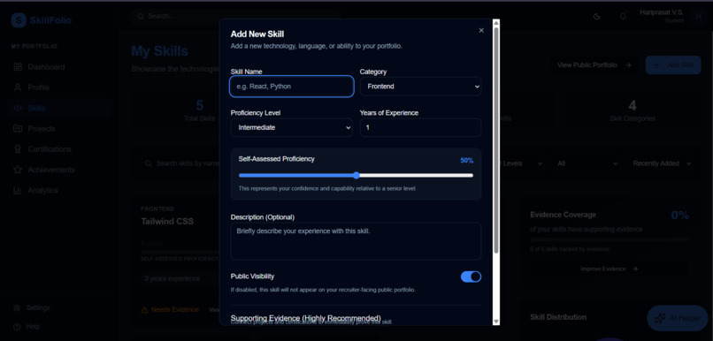This screenshot has height=341, width=713.
Task: Open the AI Helper button
Action: click(x=678, y=318)
